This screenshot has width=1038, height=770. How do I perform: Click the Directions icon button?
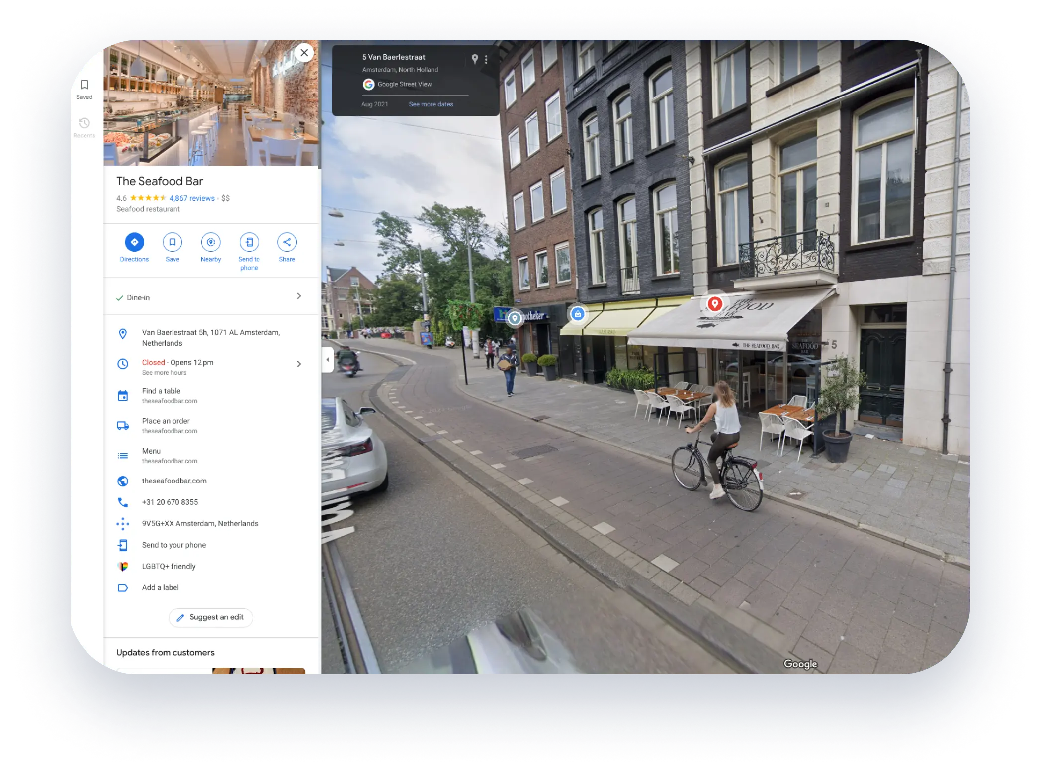click(x=134, y=242)
